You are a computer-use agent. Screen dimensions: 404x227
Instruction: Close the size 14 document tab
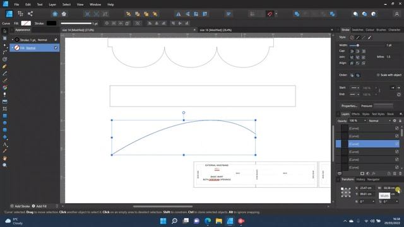[x=194, y=30]
